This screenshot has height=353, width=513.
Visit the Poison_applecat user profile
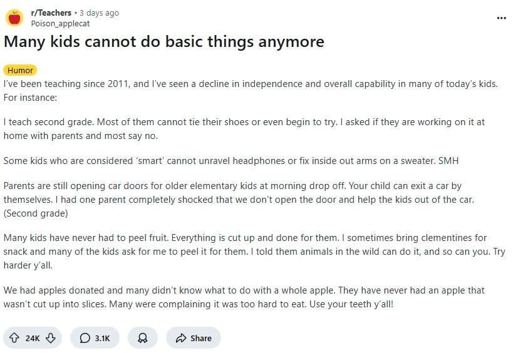tap(60, 24)
